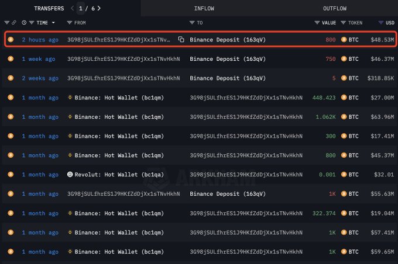Click the link chain icon in header

click(14, 23)
